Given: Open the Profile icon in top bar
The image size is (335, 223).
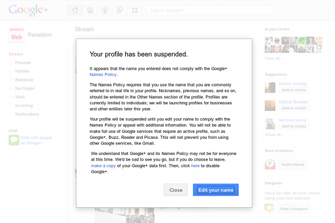Looking at the screenshot, I should [105, 10].
